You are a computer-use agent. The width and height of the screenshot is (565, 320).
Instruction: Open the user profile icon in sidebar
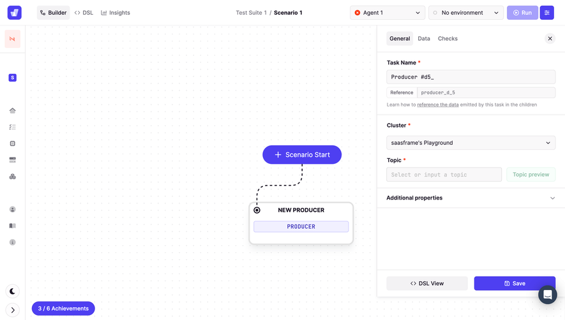coord(12,210)
